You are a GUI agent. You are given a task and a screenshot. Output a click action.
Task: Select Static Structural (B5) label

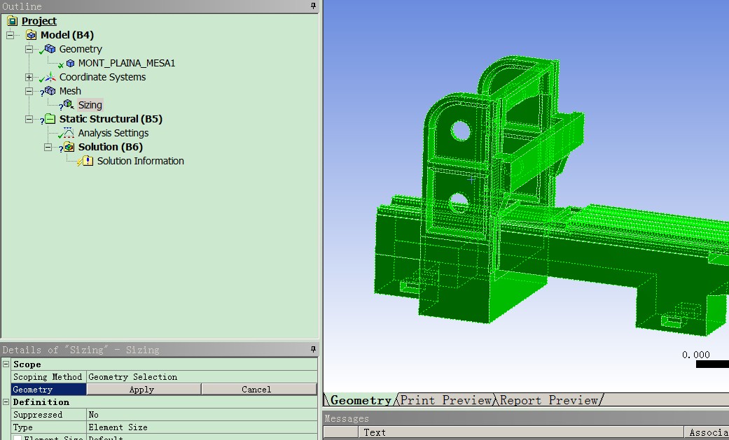point(111,119)
